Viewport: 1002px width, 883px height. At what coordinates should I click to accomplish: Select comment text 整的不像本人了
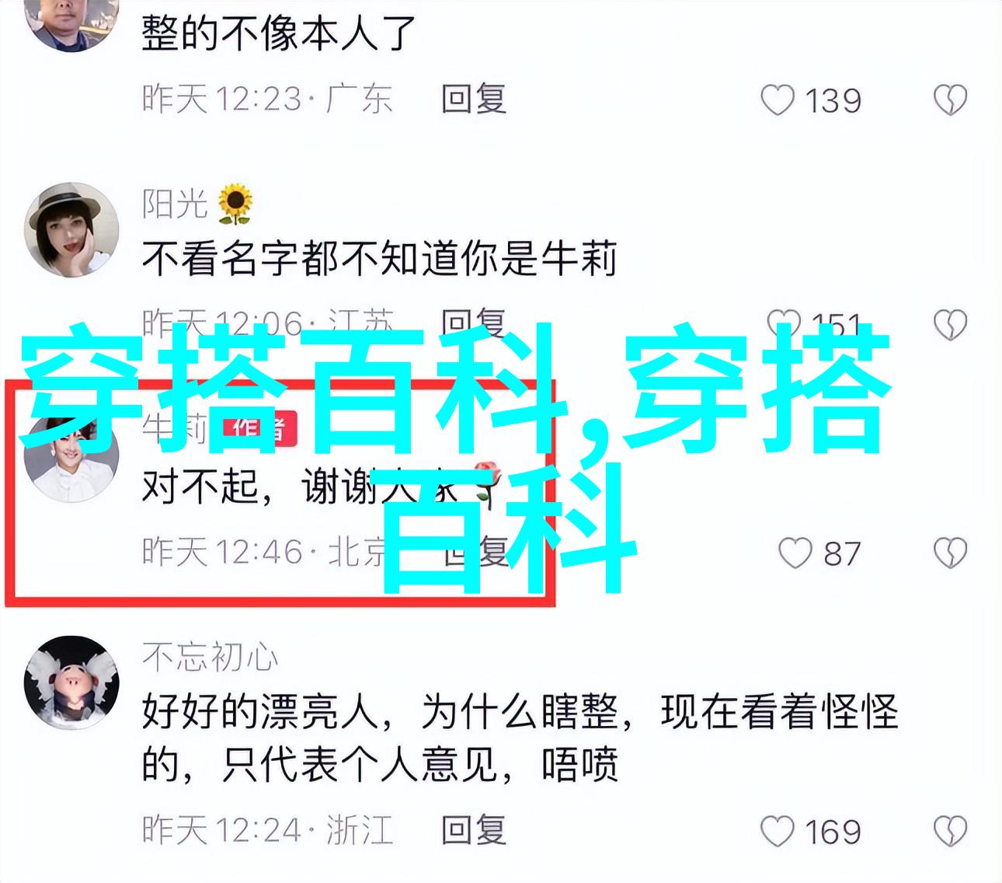[x=280, y=33]
